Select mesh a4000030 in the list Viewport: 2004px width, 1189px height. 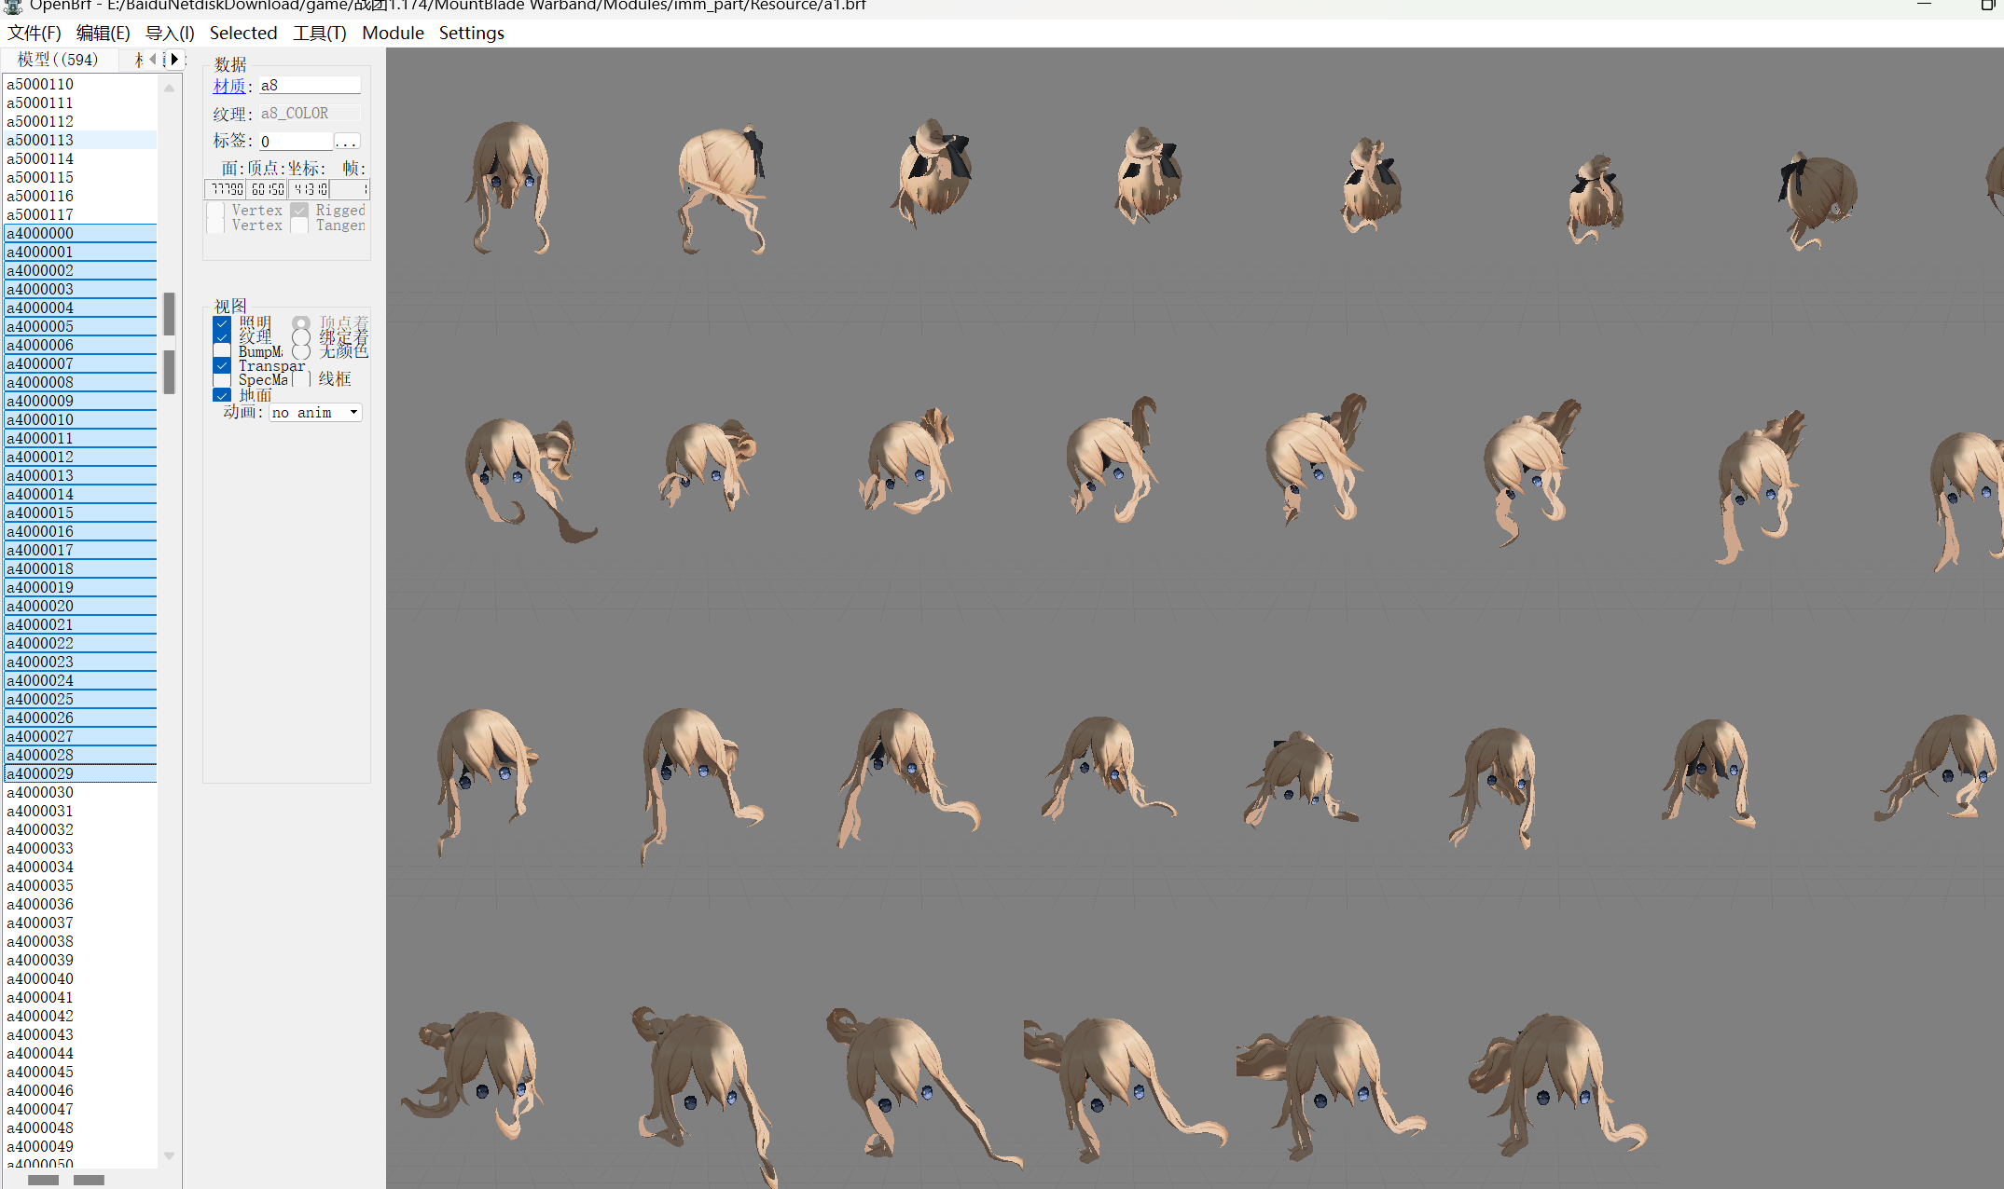click(x=80, y=792)
